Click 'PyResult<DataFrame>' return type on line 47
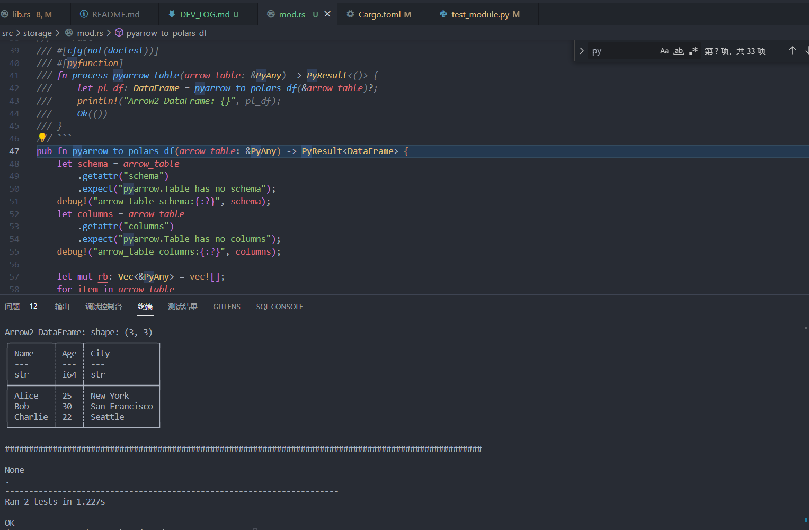Screen dimensions: 809x530 point(350,151)
